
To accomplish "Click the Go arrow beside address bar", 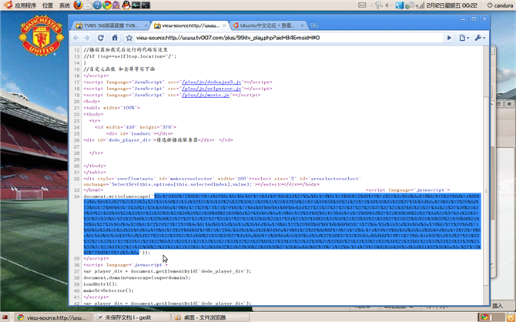I will (449, 38).
